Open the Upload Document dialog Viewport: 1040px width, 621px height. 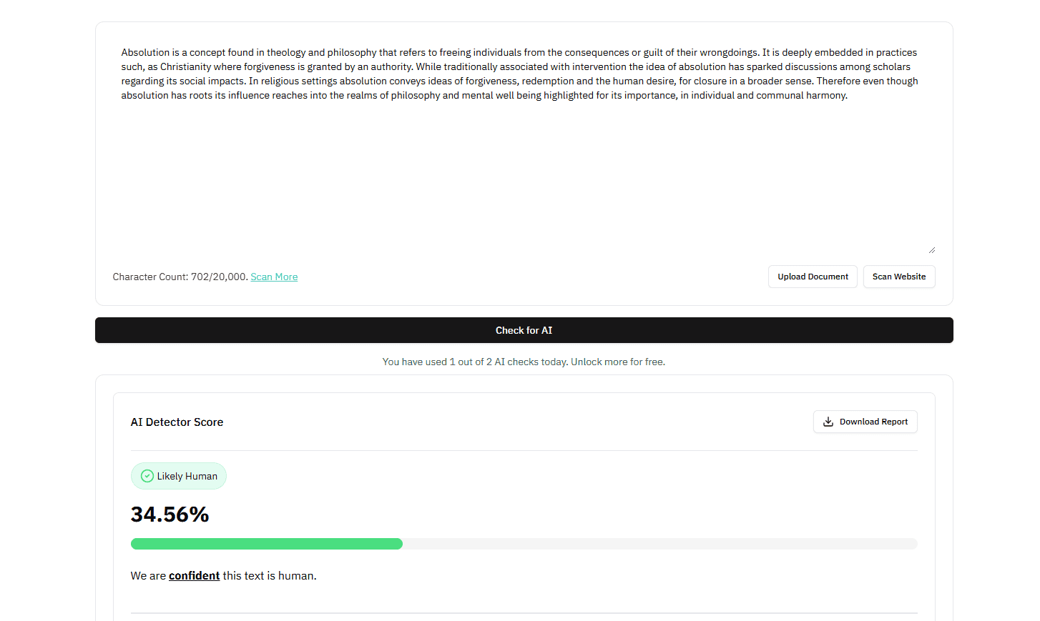tap(813, 277)
